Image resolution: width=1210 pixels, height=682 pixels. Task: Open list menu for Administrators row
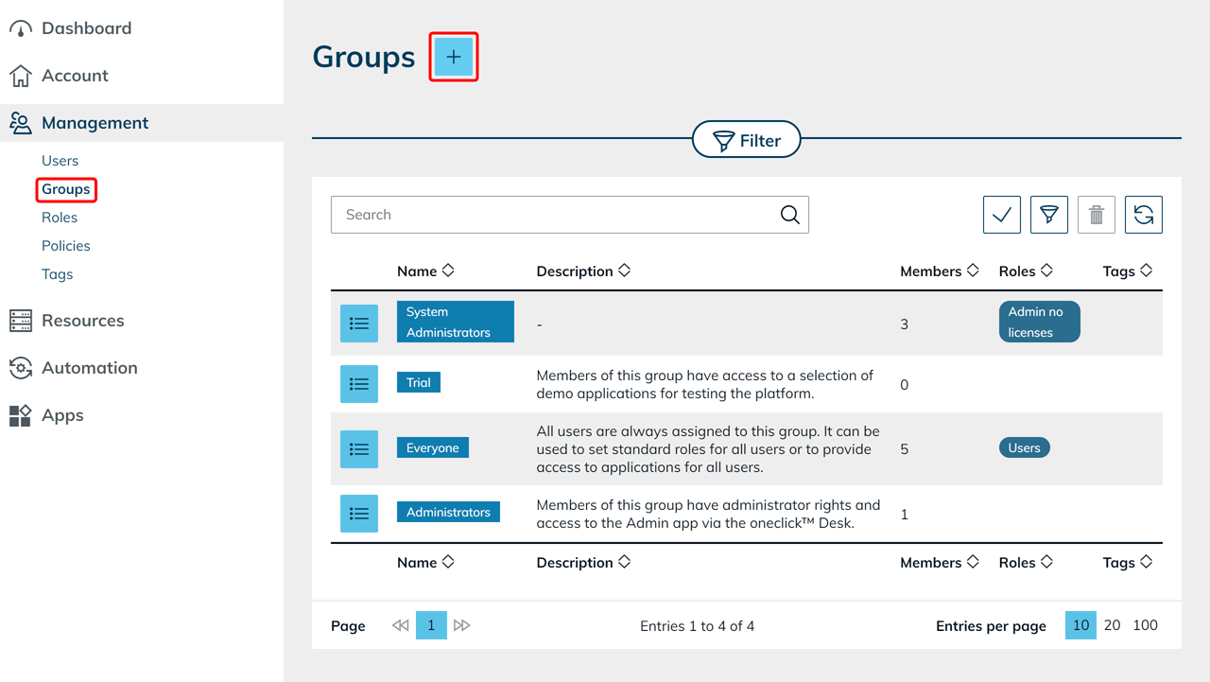click(x=359, y=514)
